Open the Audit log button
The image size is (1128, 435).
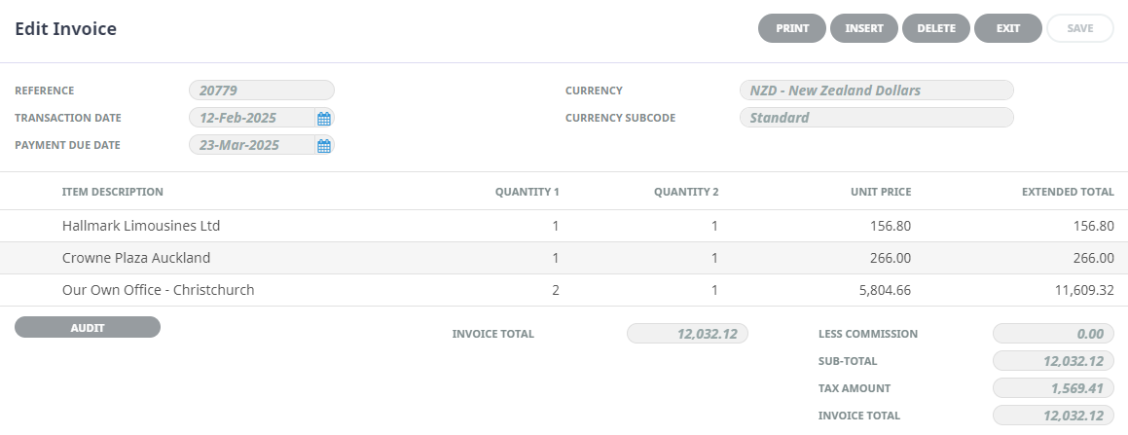(x=88, y=328)
